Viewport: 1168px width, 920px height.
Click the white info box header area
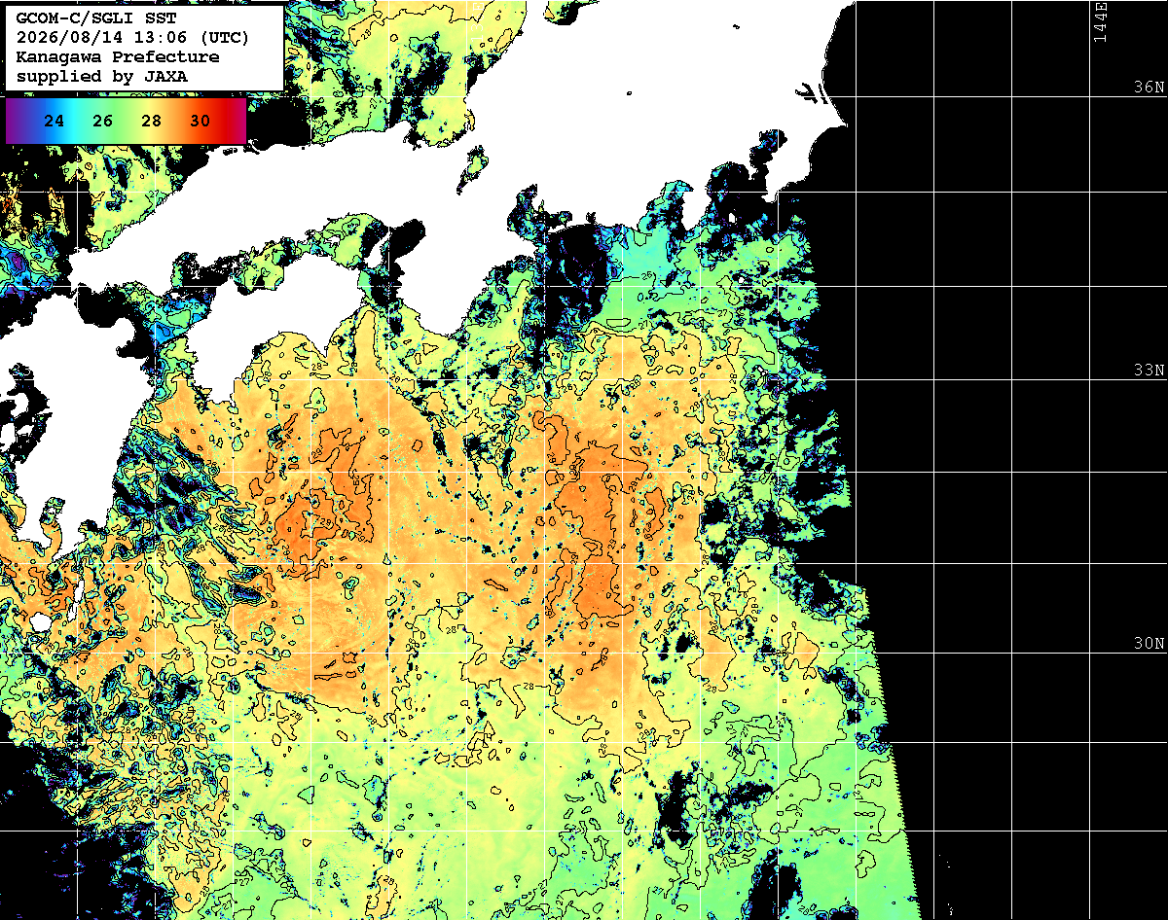(x=144, y=48)
